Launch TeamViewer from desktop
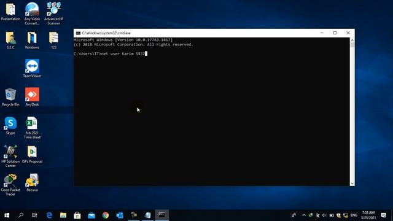Viewport: 393px width, 221px height. [32, 68]
